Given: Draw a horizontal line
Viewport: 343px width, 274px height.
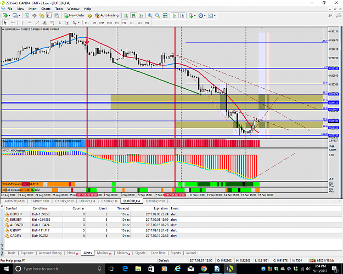Looking at the screenshot, I should point(30,22).
